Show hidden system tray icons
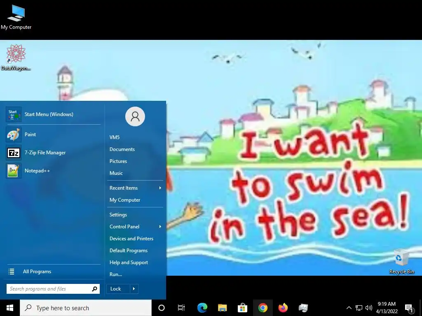 point(349,308)
